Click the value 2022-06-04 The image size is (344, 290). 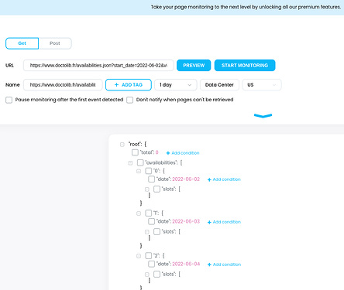click(186, 264)
